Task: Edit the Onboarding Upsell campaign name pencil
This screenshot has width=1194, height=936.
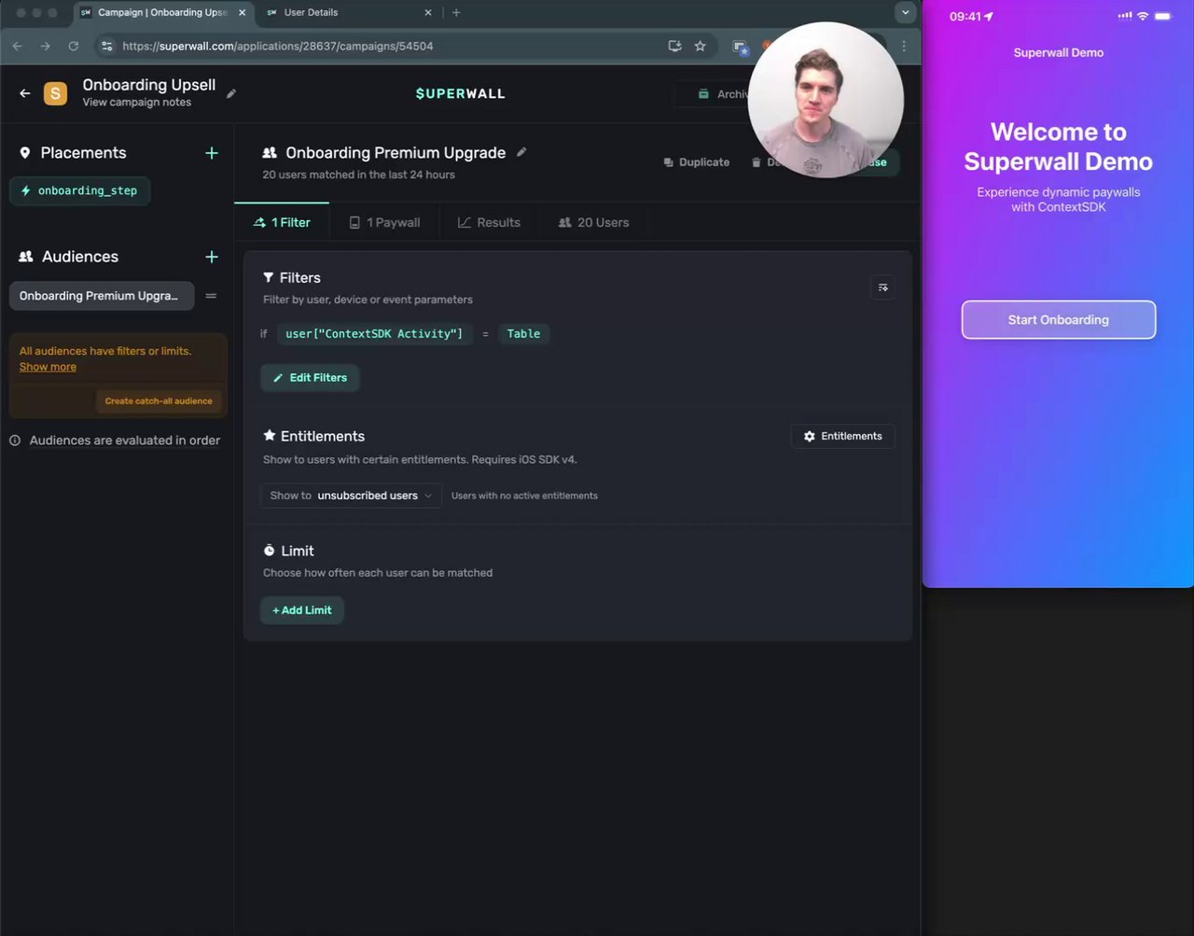Action: pyautogui.click(x=231, y=93)
